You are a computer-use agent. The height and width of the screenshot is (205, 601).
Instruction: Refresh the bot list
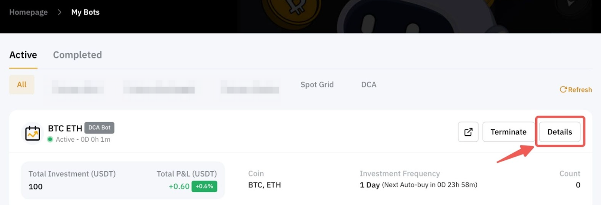(x=575, y=90)
